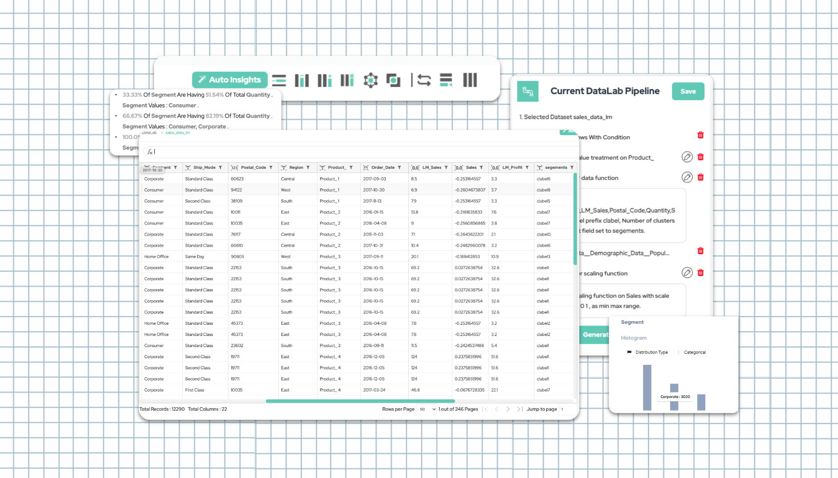Click the formula bar input
838x478 pixels.
(x=361, y=152)
